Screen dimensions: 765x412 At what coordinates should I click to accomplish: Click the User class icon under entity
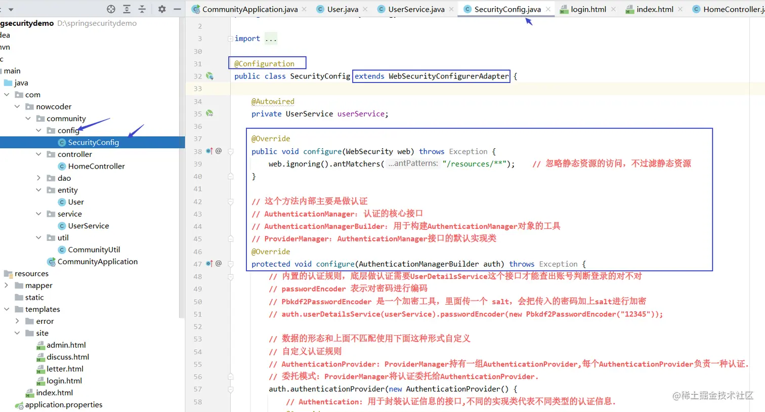[x=62, y=202]
